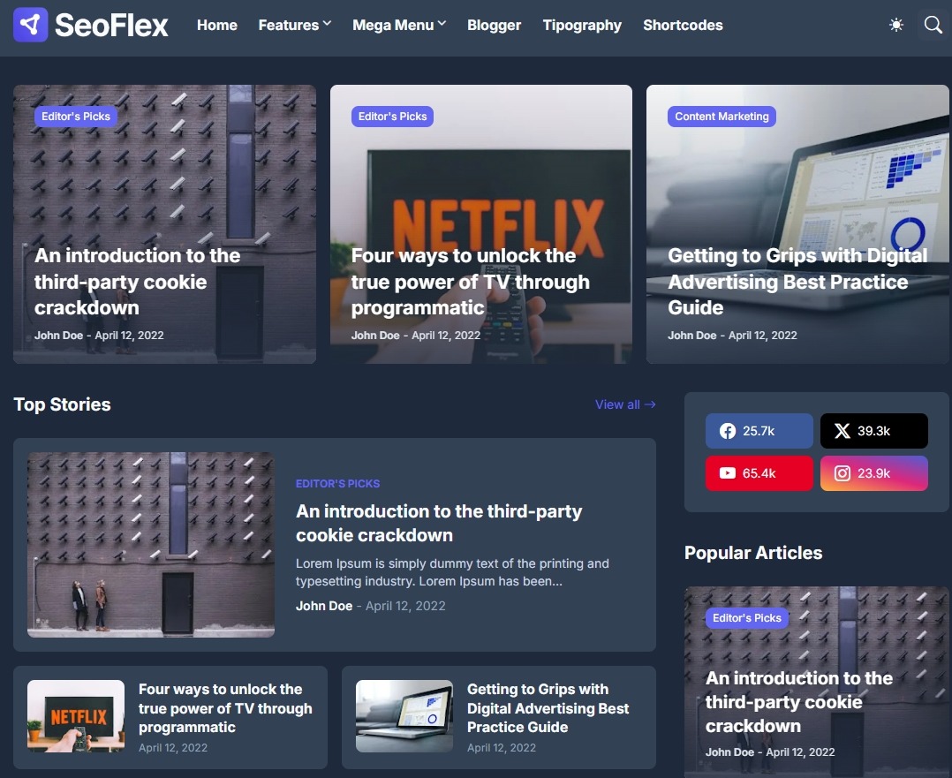Open the Blogger menu item
The image size is (952, 778).
494,25
